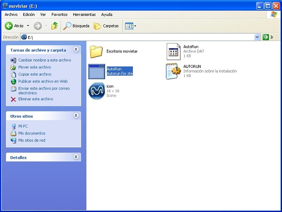The height and width of the screenshot is (212, 282).
Task: Click Eliminar este archivo
Action: pyautogui.click(x=35, y=99)
